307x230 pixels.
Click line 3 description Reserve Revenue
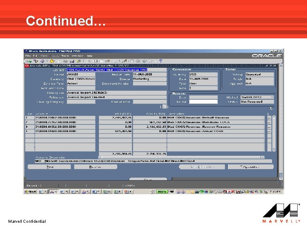click(x=216, y=127)
